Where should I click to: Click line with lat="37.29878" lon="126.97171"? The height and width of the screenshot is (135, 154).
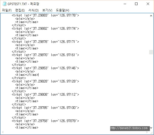point(45,42)
